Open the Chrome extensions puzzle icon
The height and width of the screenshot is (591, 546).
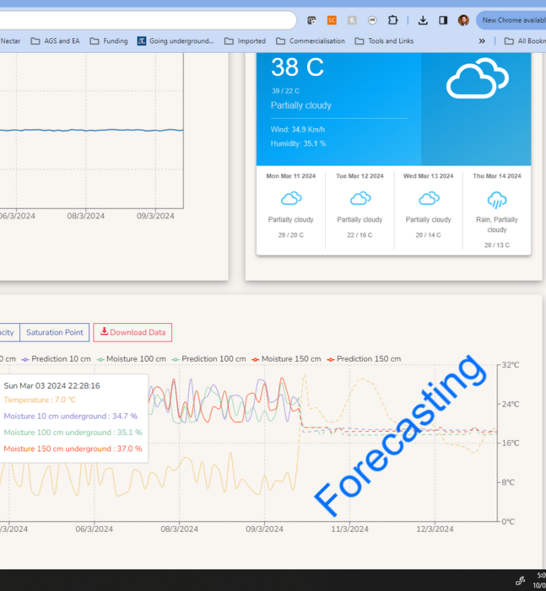[x=393, y=20]
